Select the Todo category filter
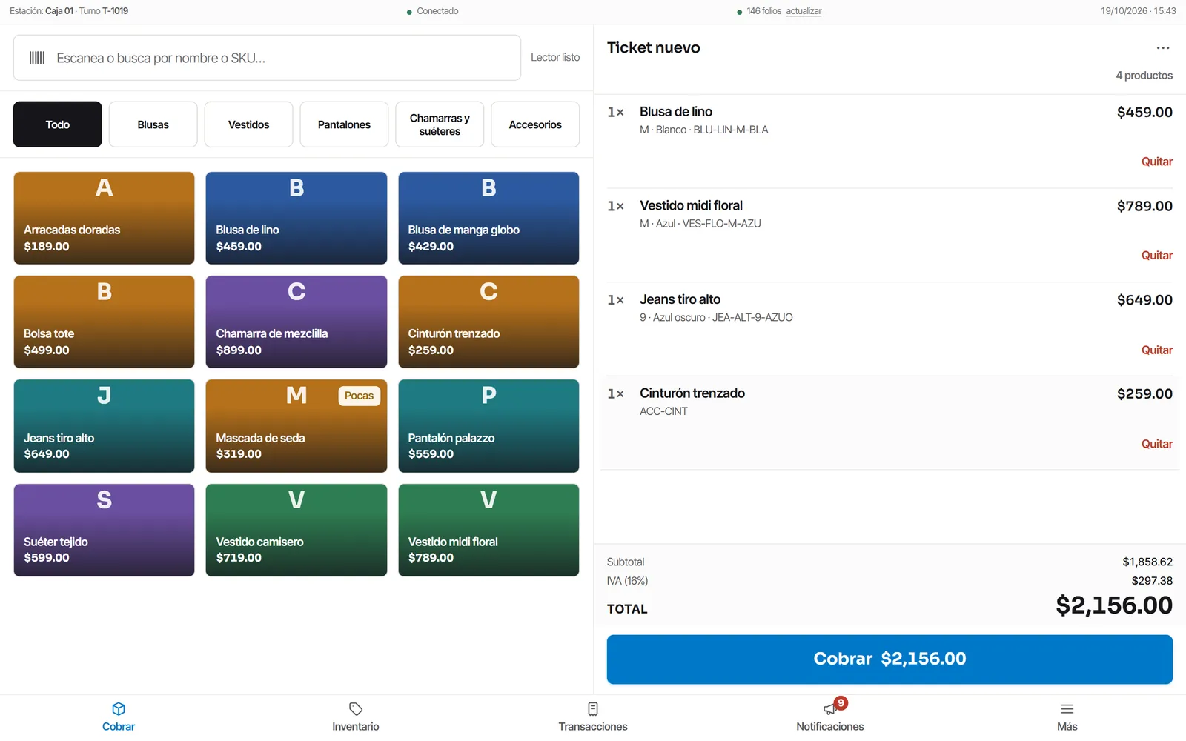The width and height of the screenshot is (1186, 741). [x=58, y=124]
